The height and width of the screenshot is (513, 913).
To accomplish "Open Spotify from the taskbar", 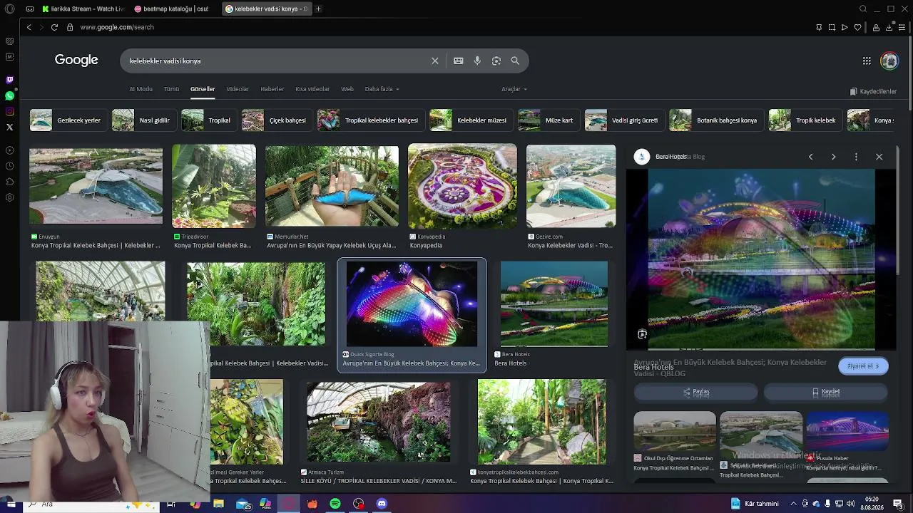I will point(335,504).
